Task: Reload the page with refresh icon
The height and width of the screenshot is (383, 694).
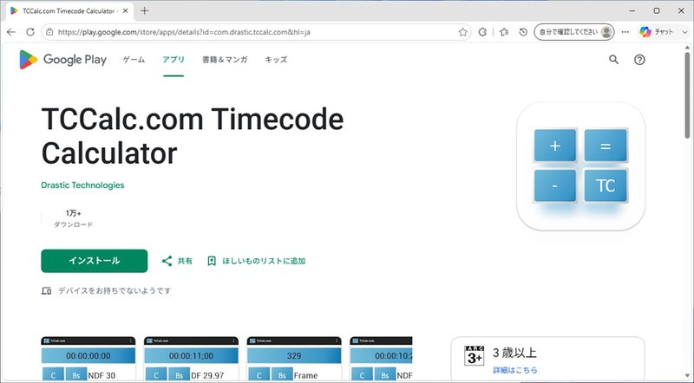Action: click(30, 32)
